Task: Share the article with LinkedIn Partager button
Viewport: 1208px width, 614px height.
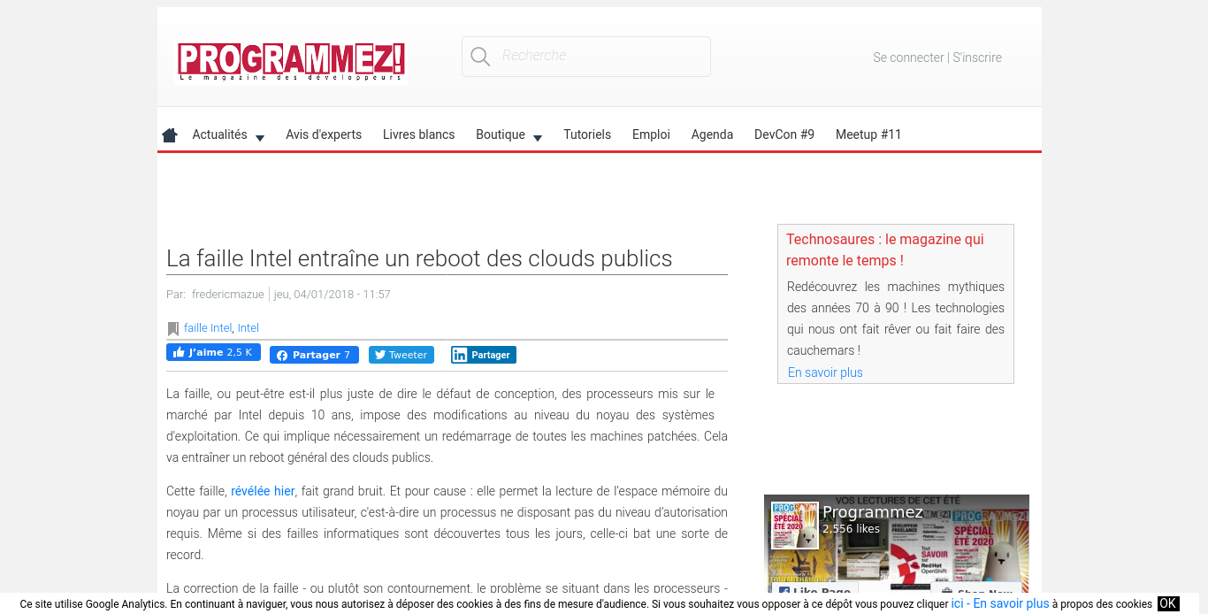Action: (484, 355)
